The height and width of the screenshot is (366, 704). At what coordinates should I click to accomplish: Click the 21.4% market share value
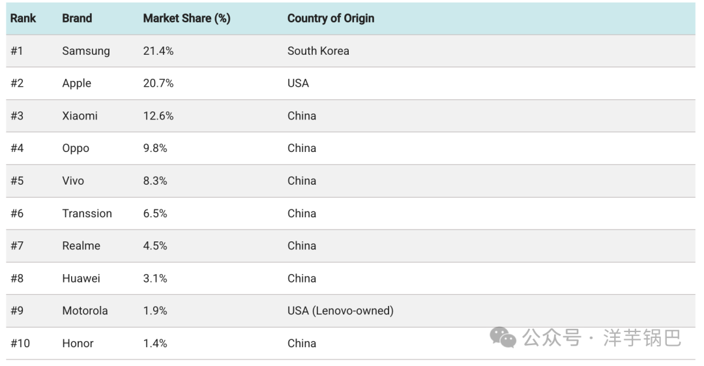point(158,51)
